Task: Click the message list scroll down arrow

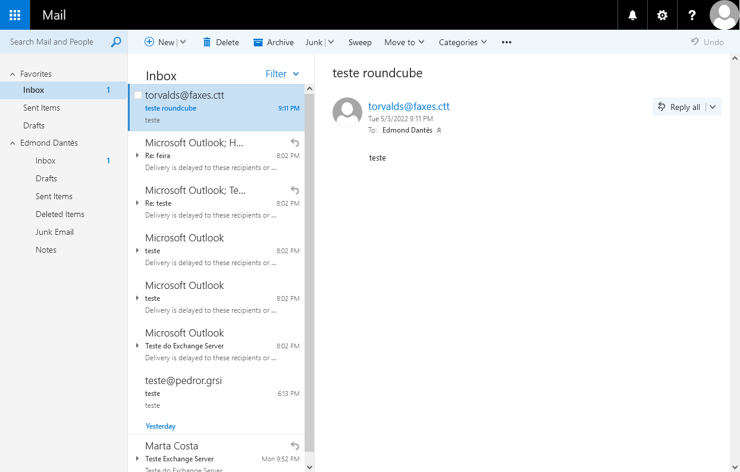Action: (309, 467)
